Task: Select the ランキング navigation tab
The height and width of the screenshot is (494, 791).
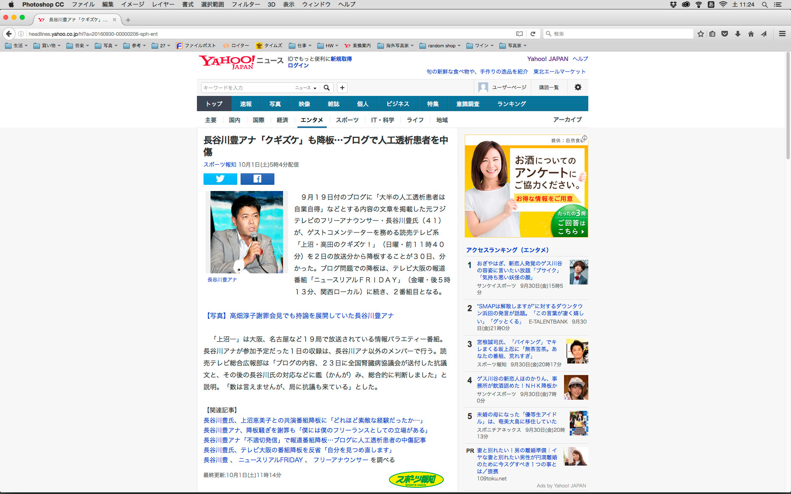Action: (x=511, y=104)
